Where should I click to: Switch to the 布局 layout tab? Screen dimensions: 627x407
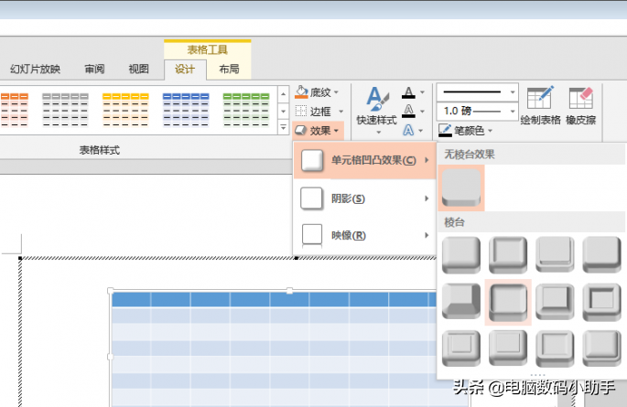point(229,70)
